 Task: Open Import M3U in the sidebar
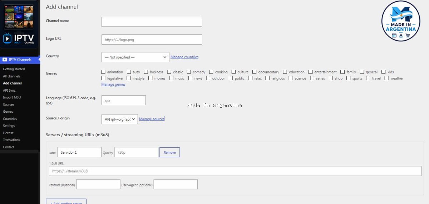[13, 97]
